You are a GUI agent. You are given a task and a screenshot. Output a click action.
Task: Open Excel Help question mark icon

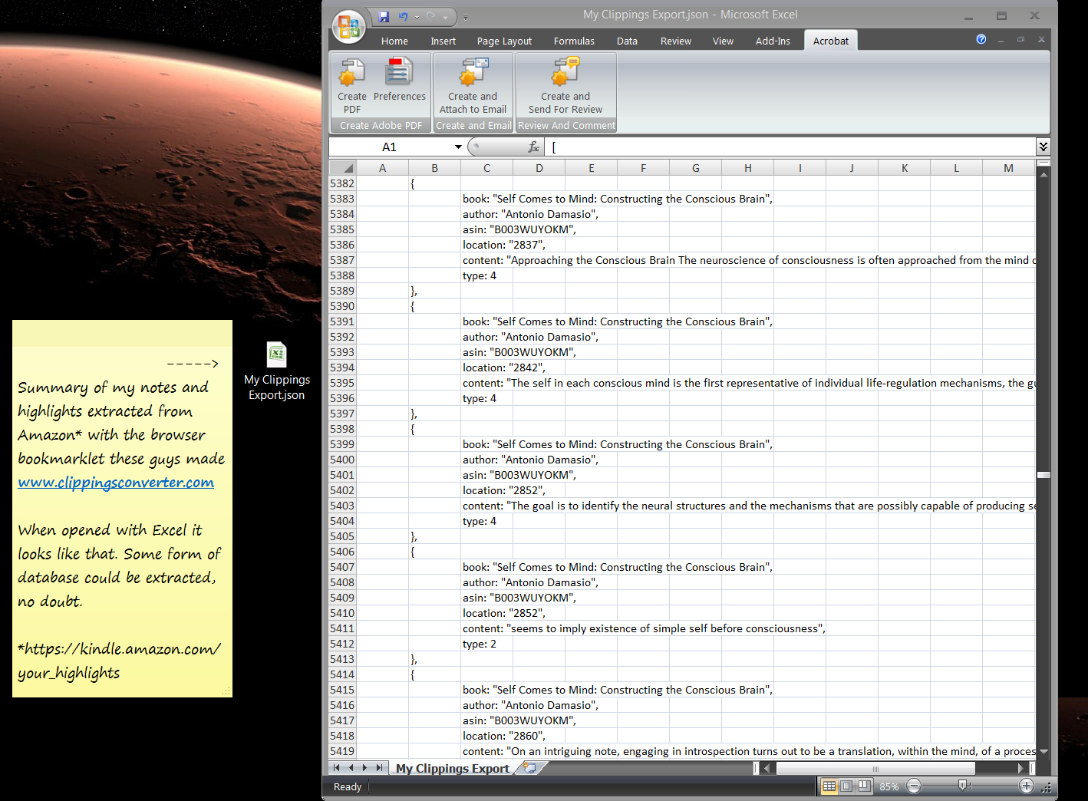pyautogui.click(x=981, y=39)
